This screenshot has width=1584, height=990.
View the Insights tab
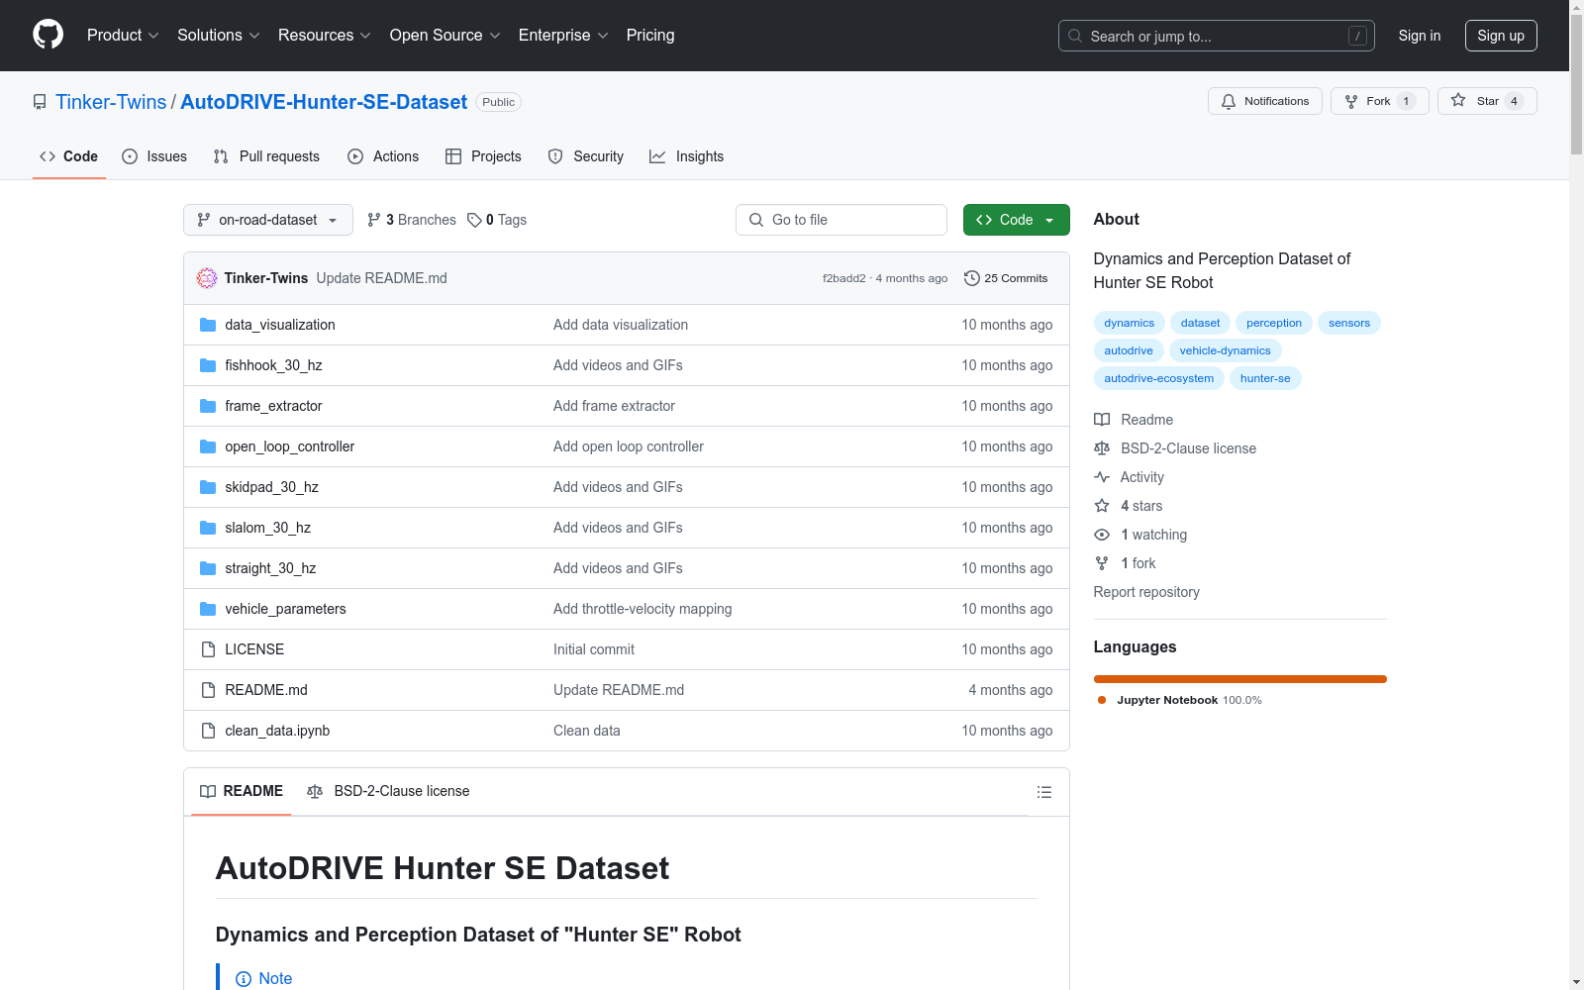click(x=686, y=156)
